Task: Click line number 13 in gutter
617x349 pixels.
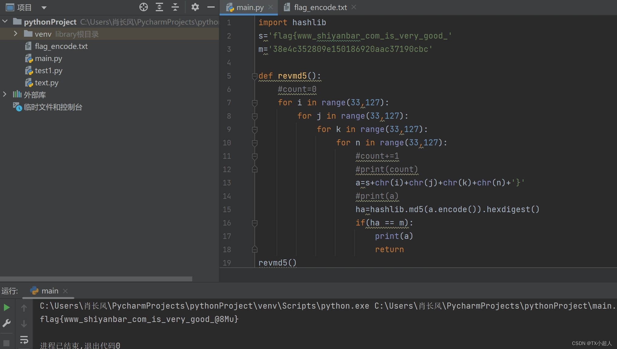Action: pyautogui.click(x=227, y=183)
